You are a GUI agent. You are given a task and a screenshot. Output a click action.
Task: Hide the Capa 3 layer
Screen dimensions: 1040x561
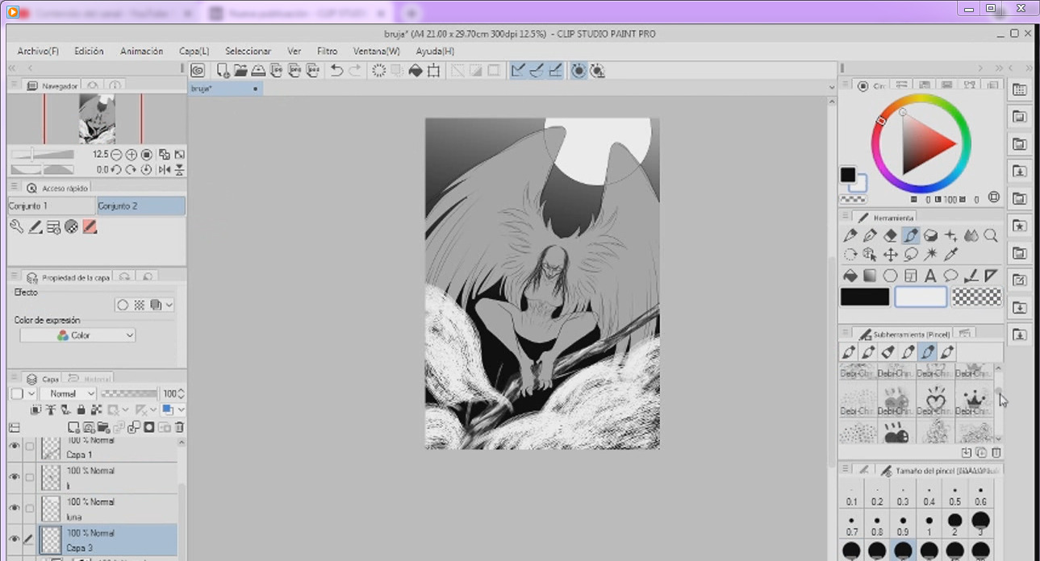(x=14, y=538)
